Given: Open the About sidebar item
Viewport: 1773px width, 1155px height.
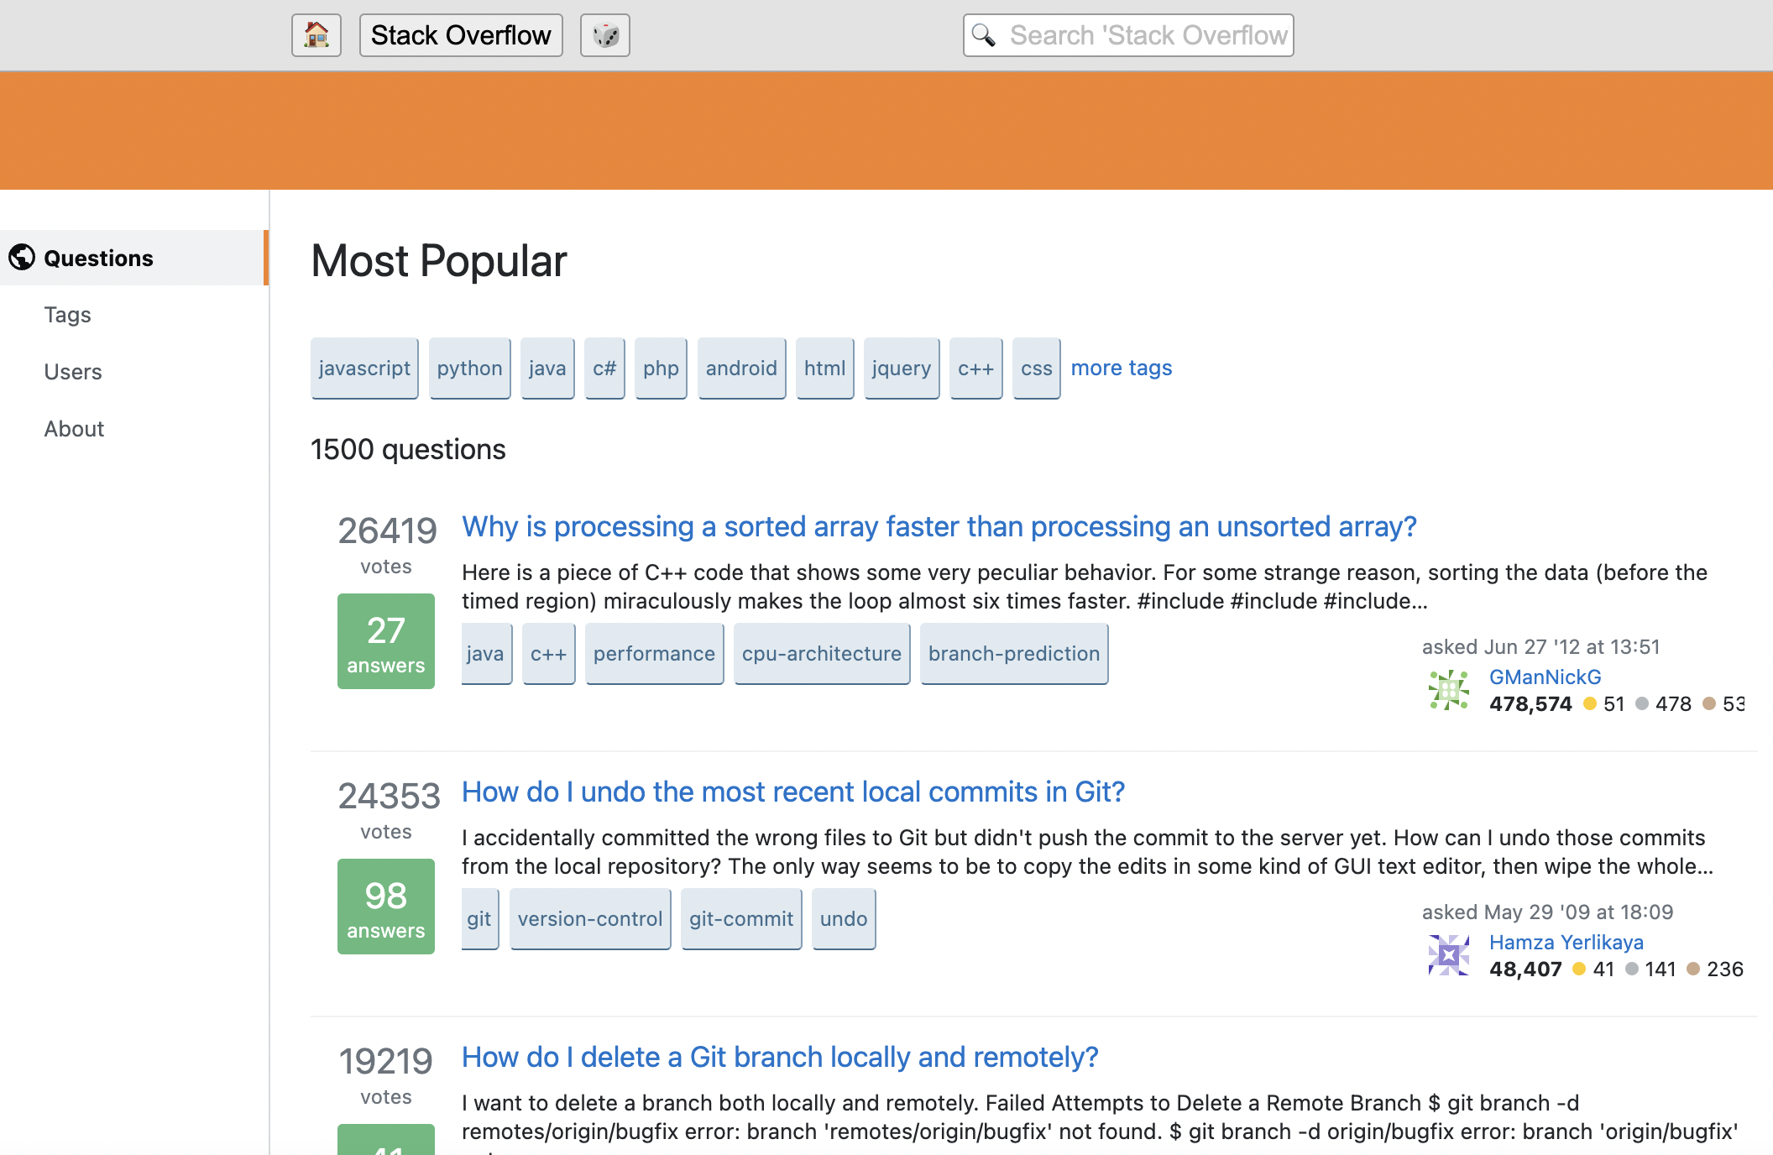Looking at the screenshot, I should (74, 429).
